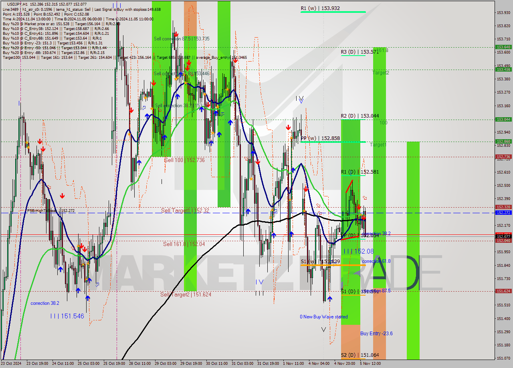The width and height of the screenshot is (513, 368).
Task: Click the R1 (D) | 152.581 label
Action: click(x=360, y=172)
